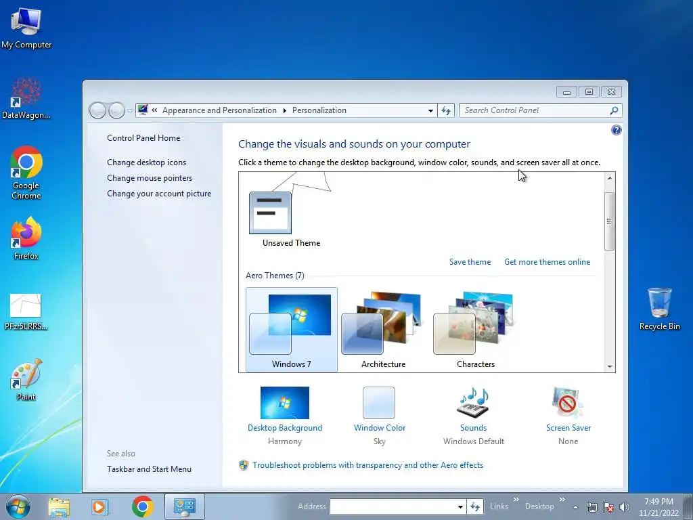Viewport: 693px width, 520px height.
Task: Click Troubleshoot problems with transparency link
Action: tap(367, 465)
